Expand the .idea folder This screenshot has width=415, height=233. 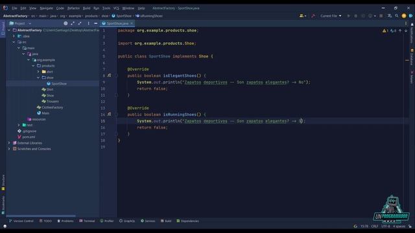[x=14, y=36]
